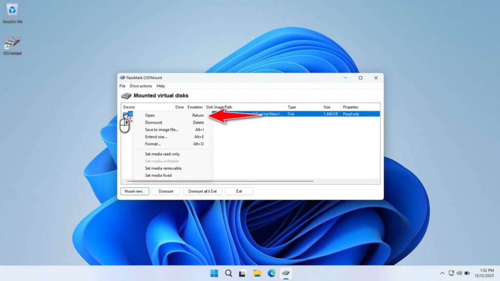Click the Search icon on the taskbar
This screenshot has width=500, height=281.
228,273
